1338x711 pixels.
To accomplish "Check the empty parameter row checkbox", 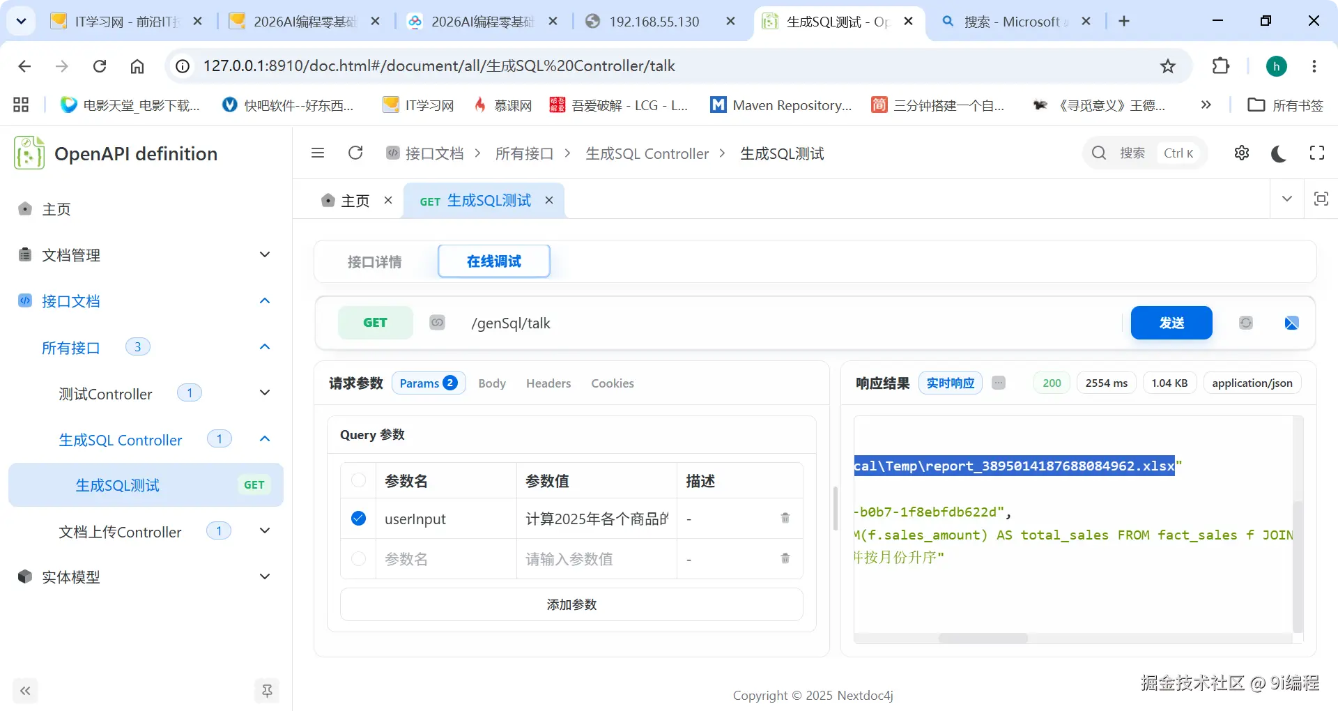I will click(x=358, y=558).
